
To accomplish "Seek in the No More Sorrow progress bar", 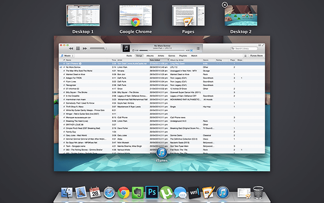I will tap(162, 50).
